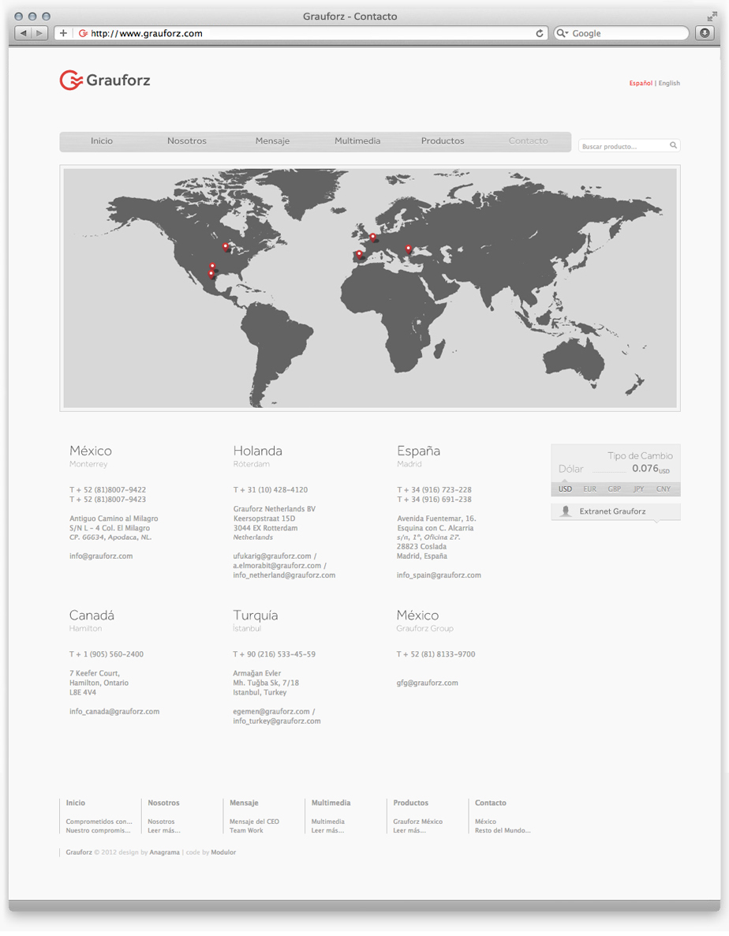Click the browser forward arrow button

pos(39,33)
